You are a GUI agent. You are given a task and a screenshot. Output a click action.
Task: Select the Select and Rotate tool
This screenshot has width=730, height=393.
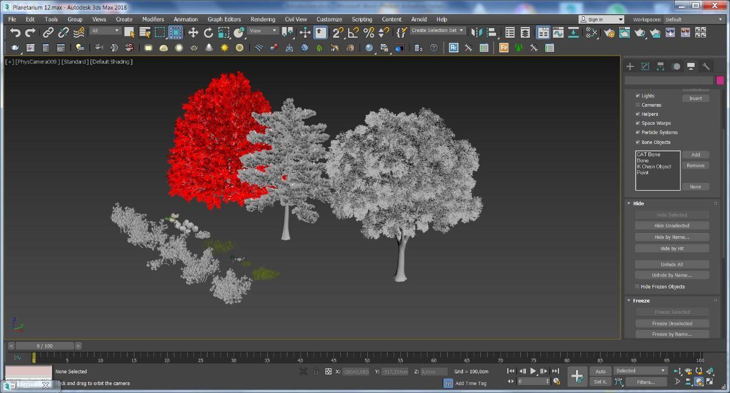point(208,33)
